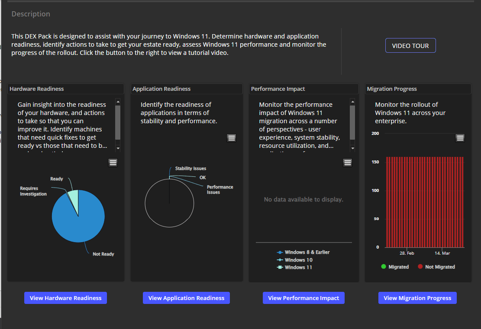Open View Application Readiness page

[186, 298]
